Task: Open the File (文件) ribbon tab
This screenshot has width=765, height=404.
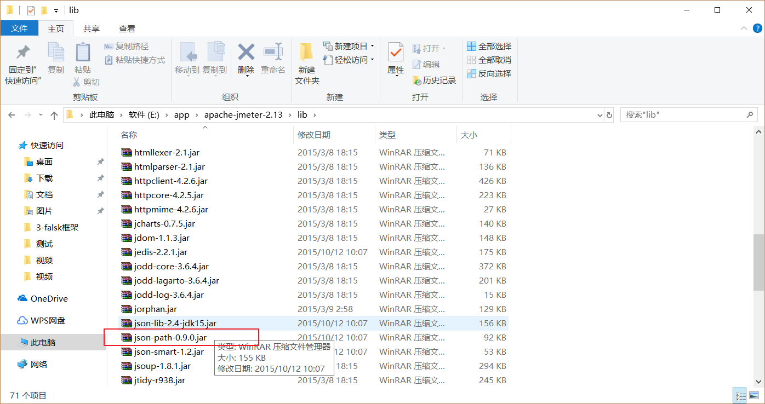Action: point(19,28)
